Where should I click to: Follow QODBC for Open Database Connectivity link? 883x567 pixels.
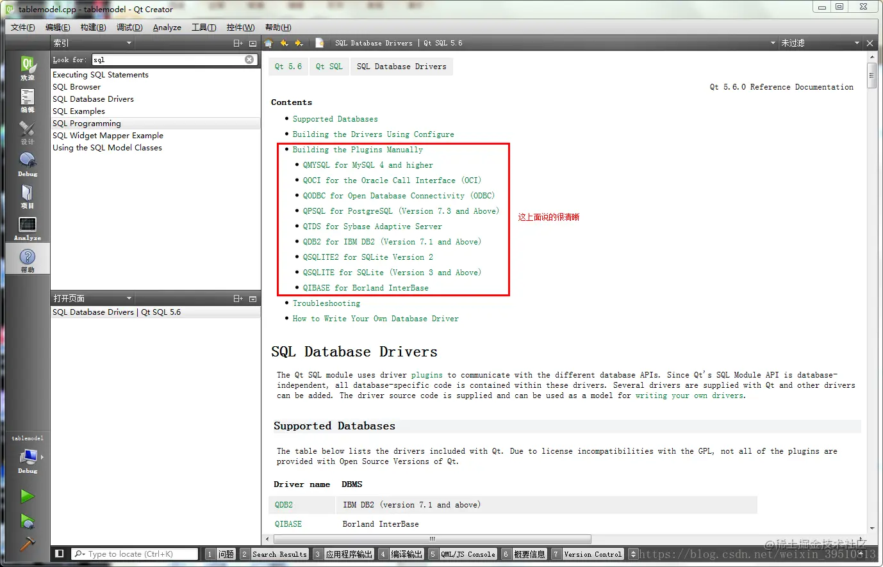click(x=399, y=196)
